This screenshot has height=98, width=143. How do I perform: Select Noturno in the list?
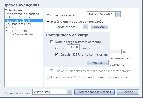11,27
